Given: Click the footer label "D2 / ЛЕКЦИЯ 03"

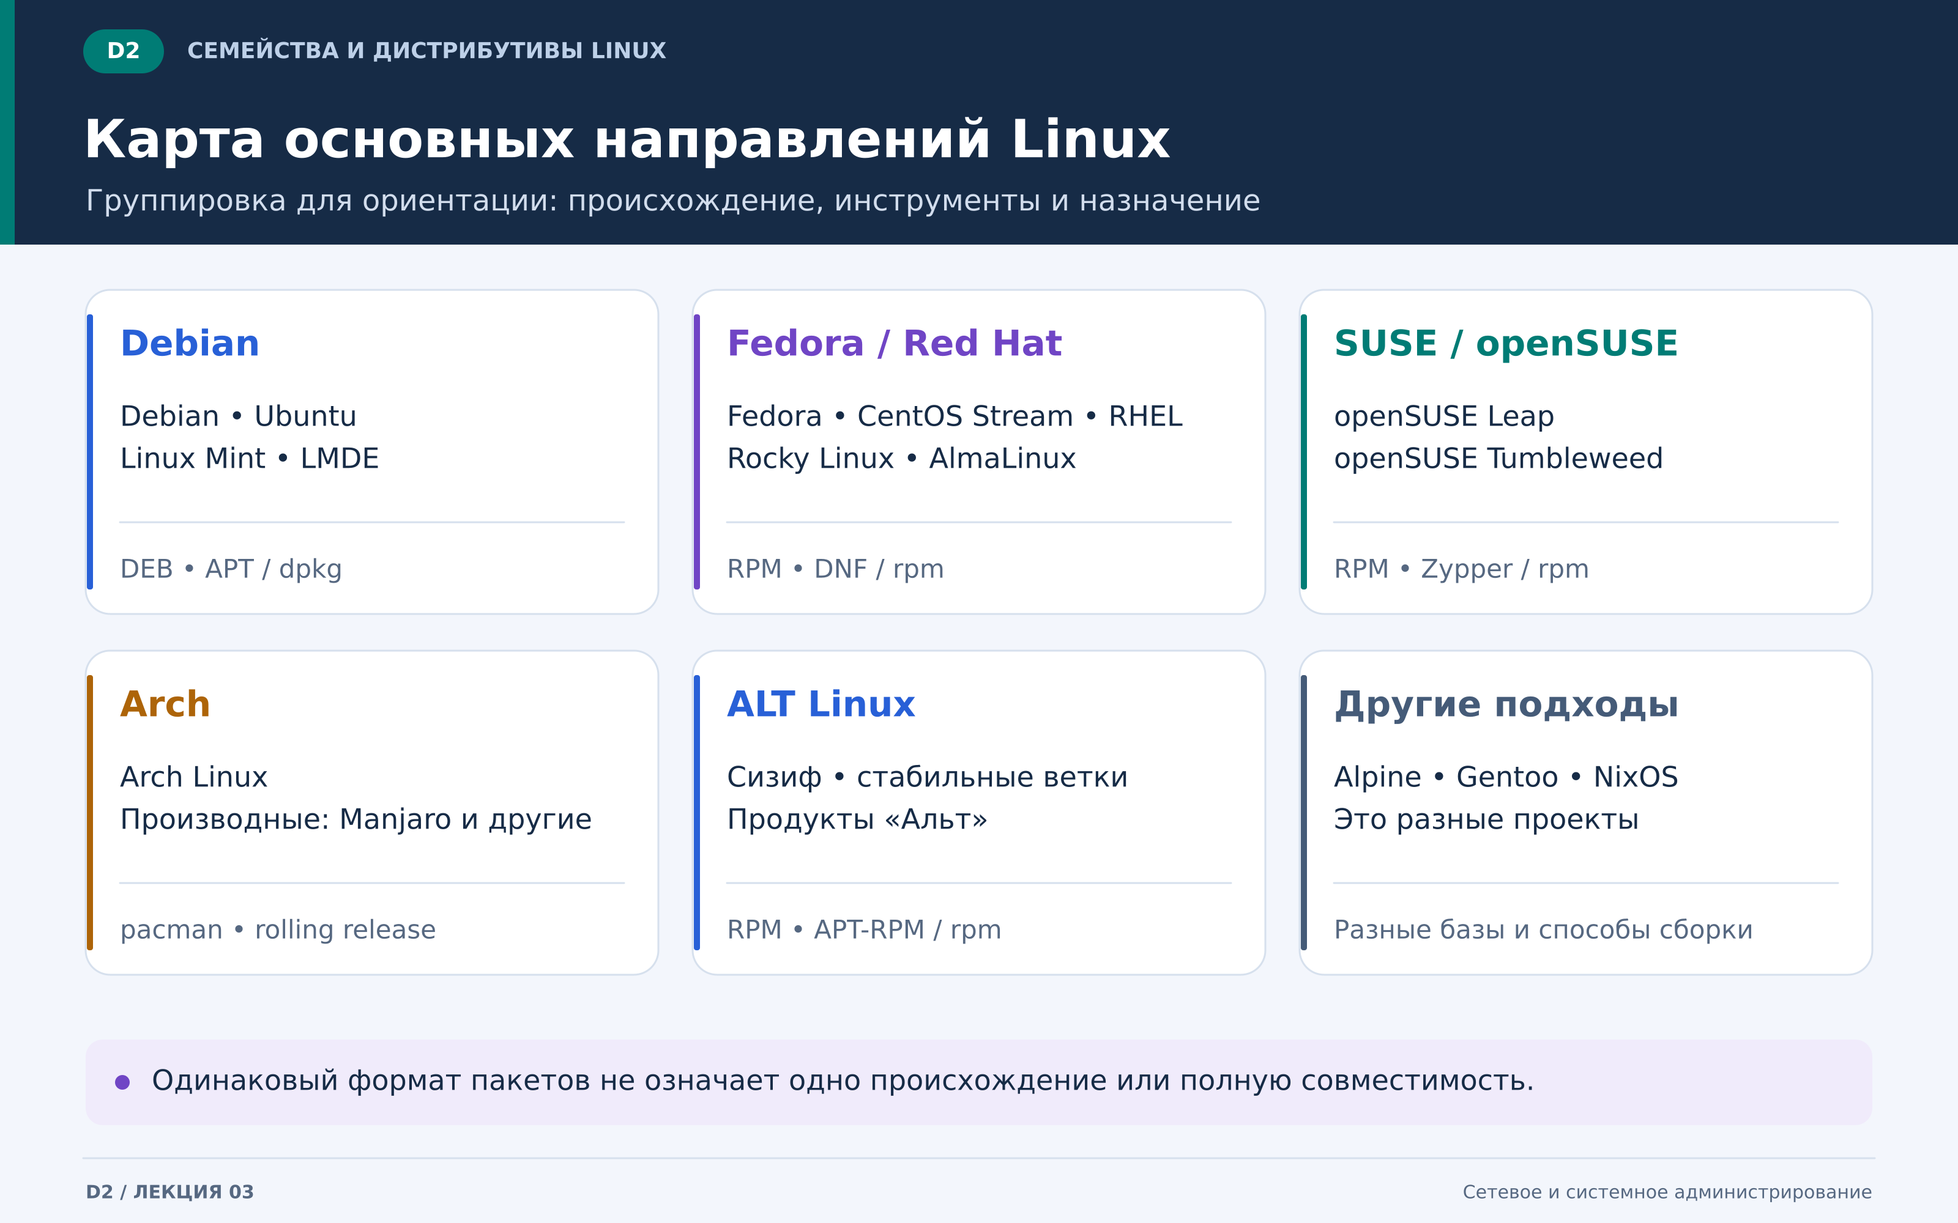Looking at the screenshot, I should point(170,1191).
